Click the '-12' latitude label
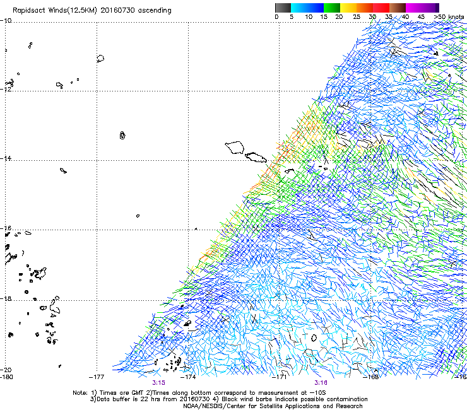 6,89
